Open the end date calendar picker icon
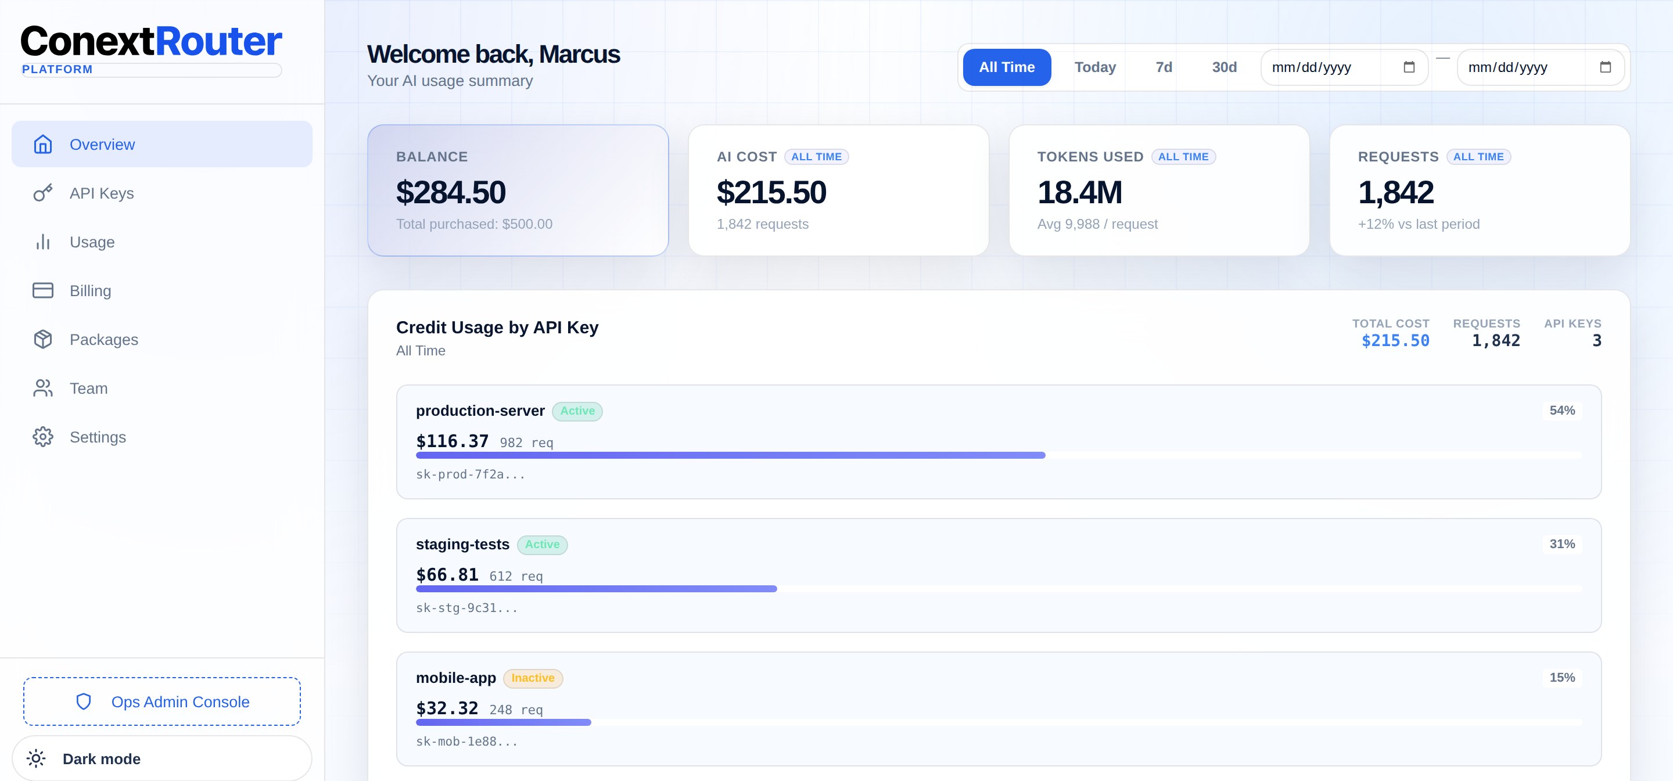The width and height of the screenshot is (1673, 781). [x=1605, y=67]
